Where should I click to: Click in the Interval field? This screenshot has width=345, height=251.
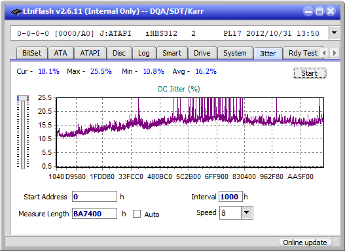[x=230, y=197]
